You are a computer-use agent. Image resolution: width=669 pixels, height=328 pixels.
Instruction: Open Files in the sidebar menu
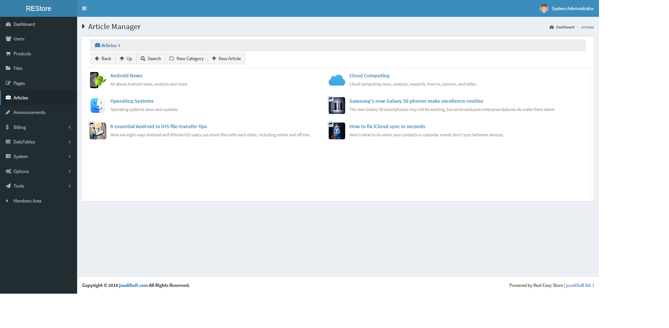39,68
